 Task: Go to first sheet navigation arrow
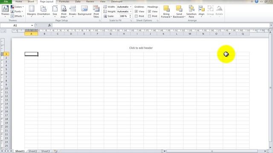click(x=2, y=151)
